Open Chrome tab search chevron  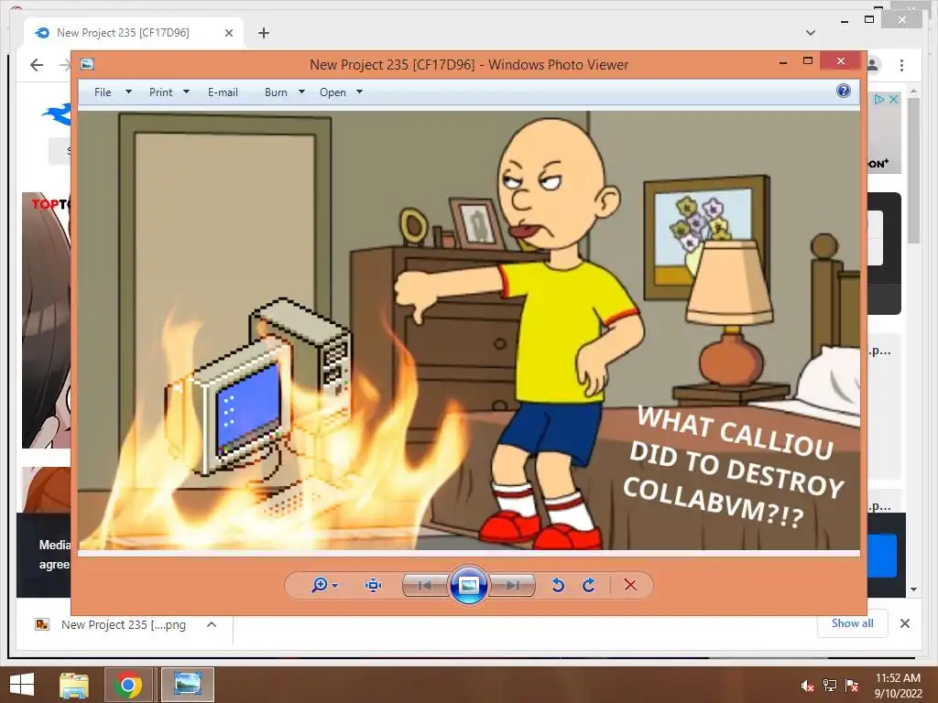pos(811,33)
